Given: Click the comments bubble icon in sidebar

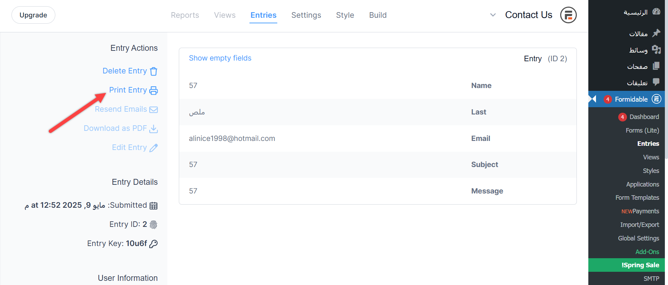Looking at the screenshot, I should pyautogui.click(x=656, y=82).
